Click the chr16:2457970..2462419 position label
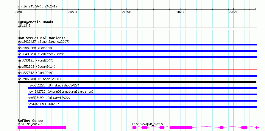The image size is (265, 131). coord(38,7)
